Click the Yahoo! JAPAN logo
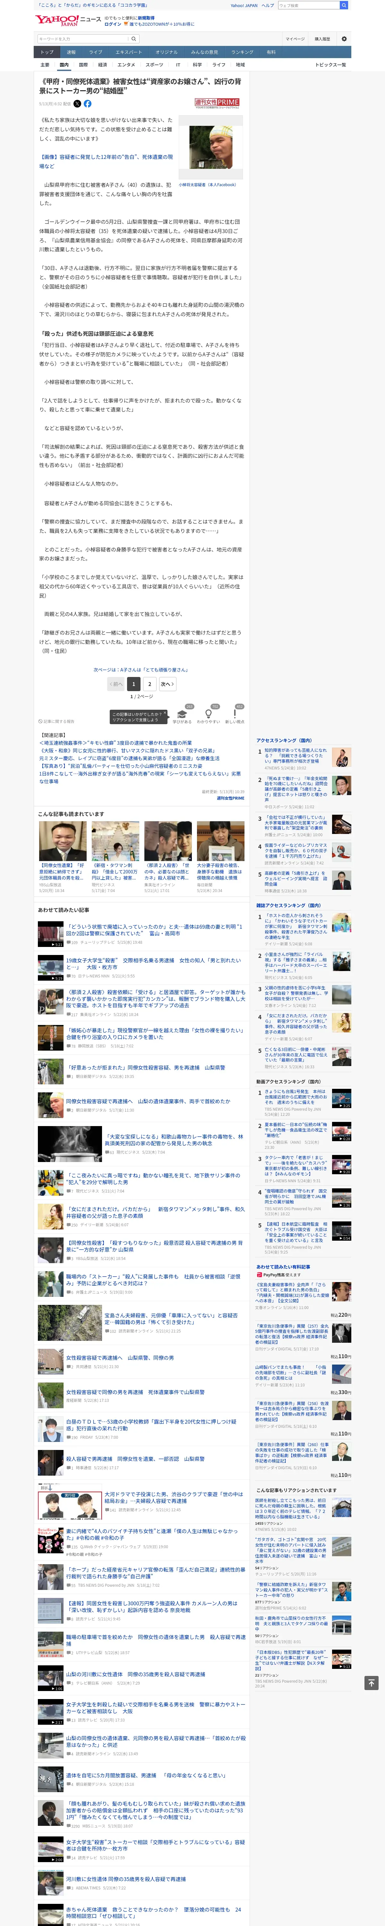This screenshot has width=385, height=1926. 57,20
